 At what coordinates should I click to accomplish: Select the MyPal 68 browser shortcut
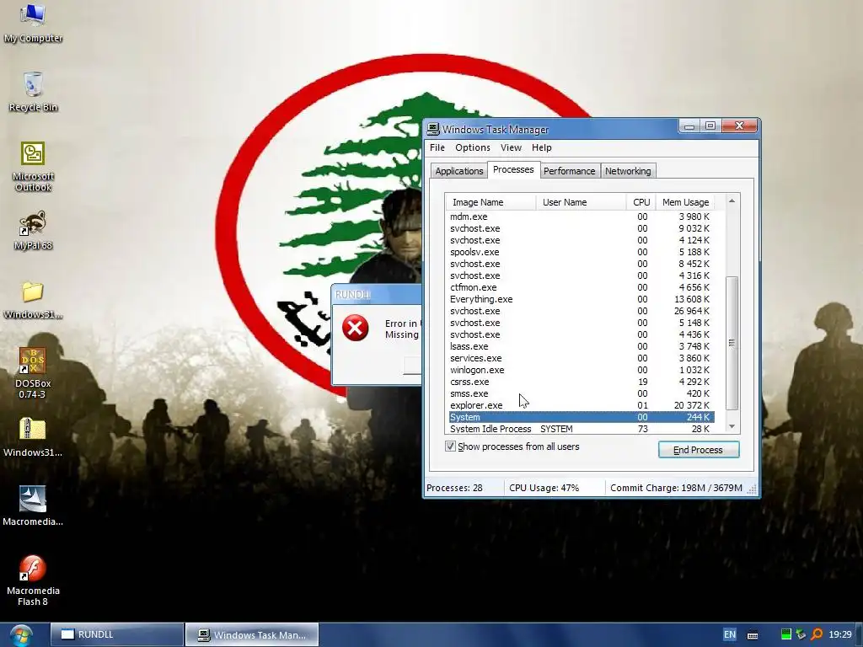pyautogui.click(x=33, y=230)
